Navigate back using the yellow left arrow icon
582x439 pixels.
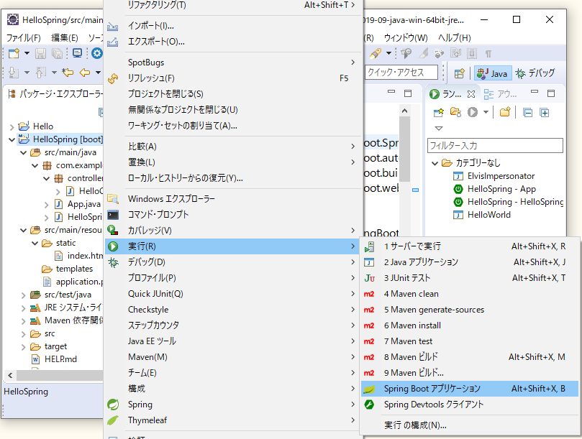84,72
